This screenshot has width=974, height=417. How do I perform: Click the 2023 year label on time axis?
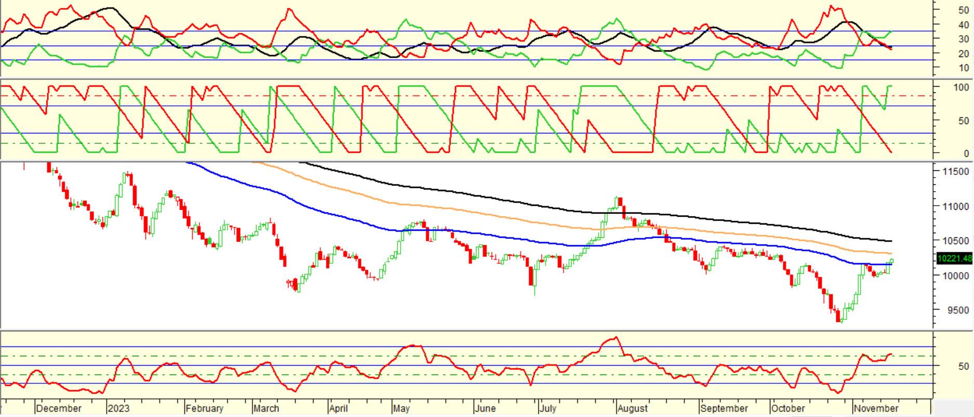click(x=118, y=408)
